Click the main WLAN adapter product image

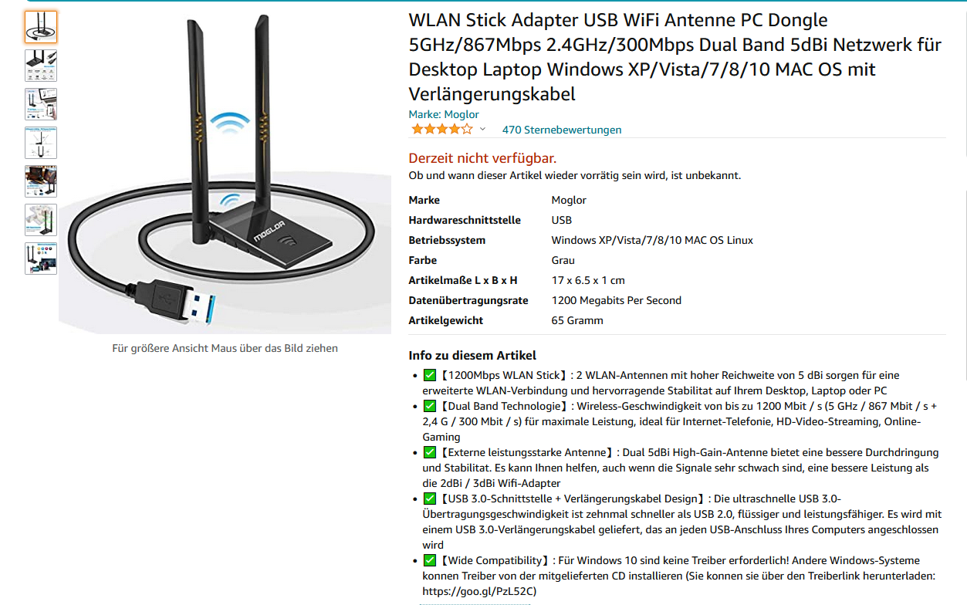click(x=225, y=173)
